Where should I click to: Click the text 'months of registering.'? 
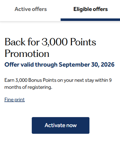click(x=28, y=87)
